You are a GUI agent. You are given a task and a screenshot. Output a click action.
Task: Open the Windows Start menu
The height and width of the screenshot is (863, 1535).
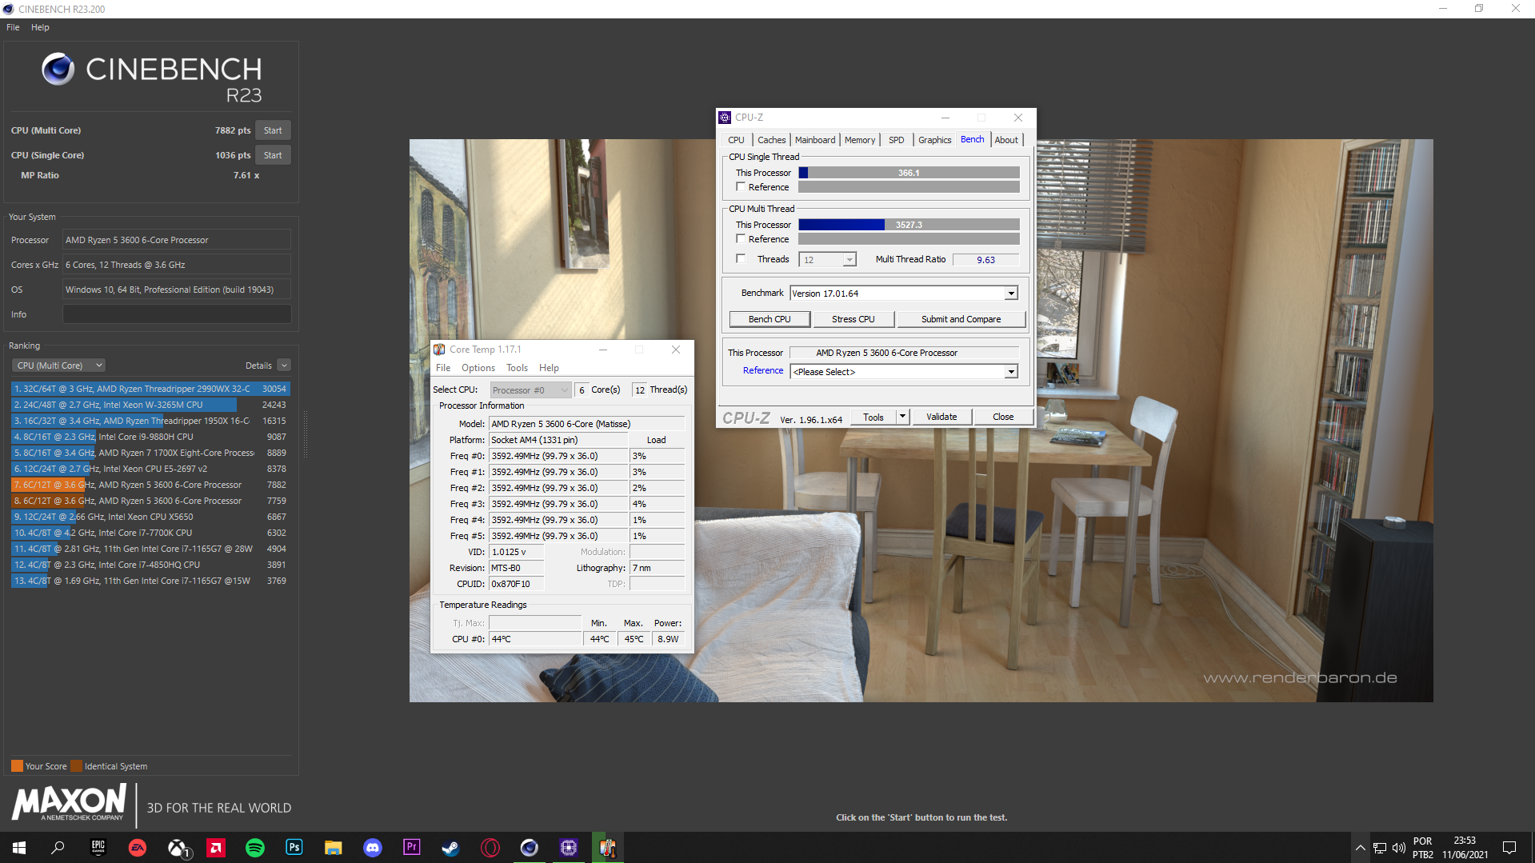pyautogui.click(x=19, y=848)
